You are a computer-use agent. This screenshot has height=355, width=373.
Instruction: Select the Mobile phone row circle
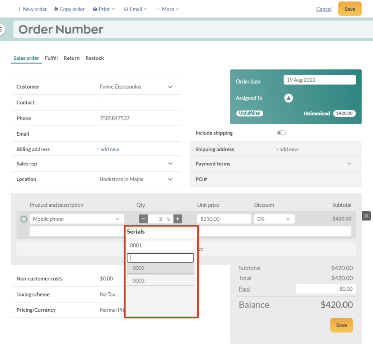[x=23, y=219]
